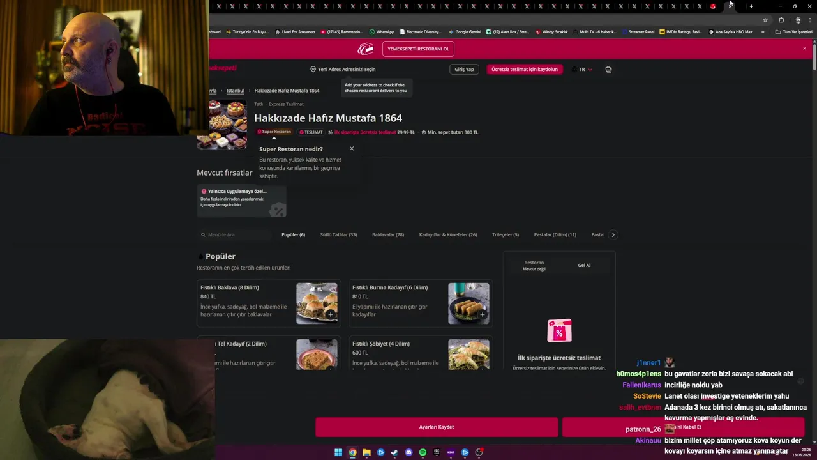The image size is (817, 460).
Task: Open the restaurant dessert cover thumbnail
Action: coord(221,124)
